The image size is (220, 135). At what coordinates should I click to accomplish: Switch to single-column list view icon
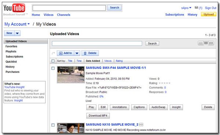201,43
